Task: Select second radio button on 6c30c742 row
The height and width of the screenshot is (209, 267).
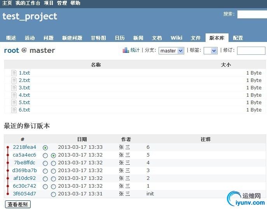Action: point(54,187)
